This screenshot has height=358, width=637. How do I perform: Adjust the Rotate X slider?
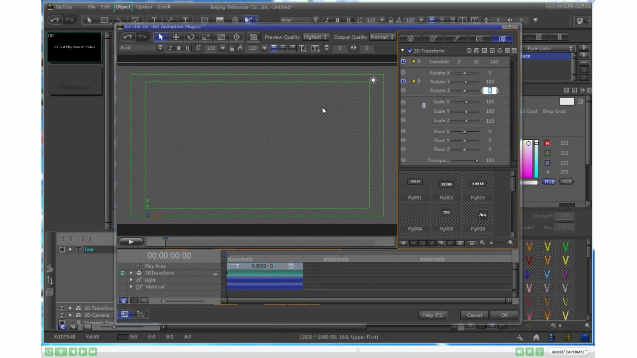click(x=465, y=73)
